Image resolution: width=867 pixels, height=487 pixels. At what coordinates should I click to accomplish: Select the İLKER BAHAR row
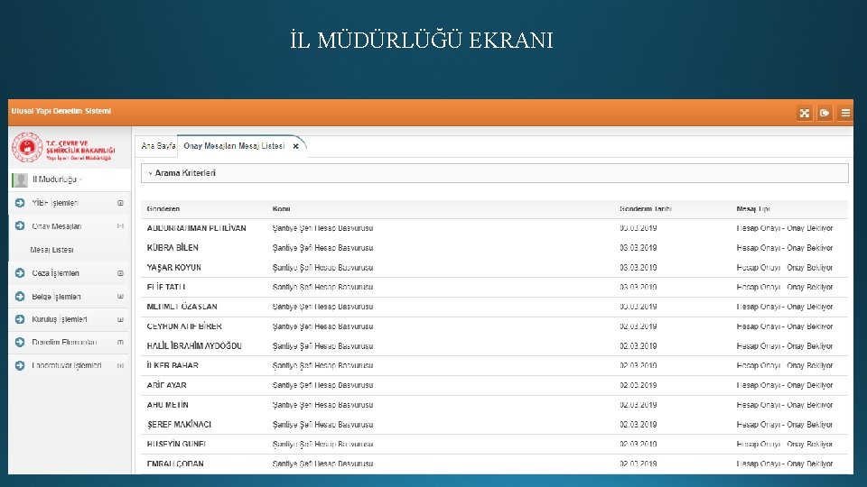coord(494,365)
